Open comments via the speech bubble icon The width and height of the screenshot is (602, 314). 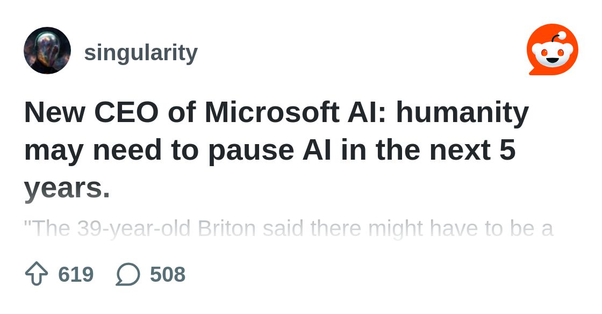(128, 274)
